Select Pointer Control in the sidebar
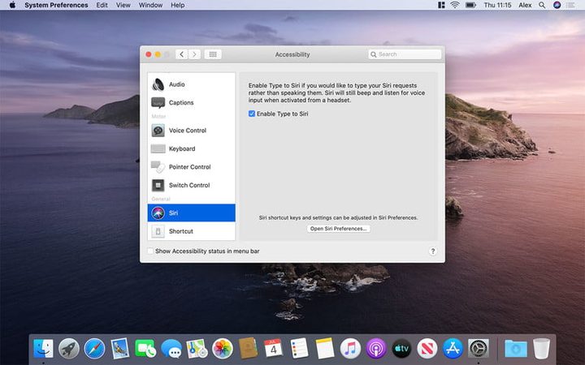The image size is (585, 365). pyautogui.click(x=192, y=167)
